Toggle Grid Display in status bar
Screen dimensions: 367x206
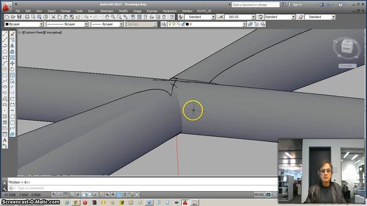pos(66,195)
